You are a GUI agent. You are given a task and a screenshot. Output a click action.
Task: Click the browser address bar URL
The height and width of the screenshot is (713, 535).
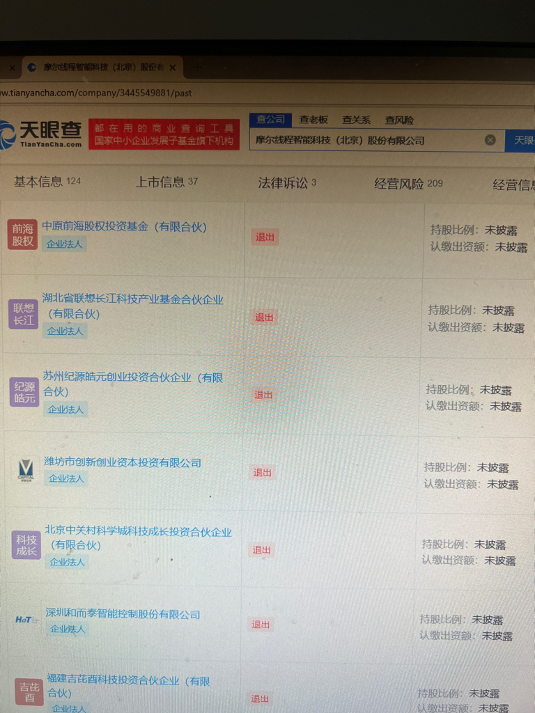point(96,93)
